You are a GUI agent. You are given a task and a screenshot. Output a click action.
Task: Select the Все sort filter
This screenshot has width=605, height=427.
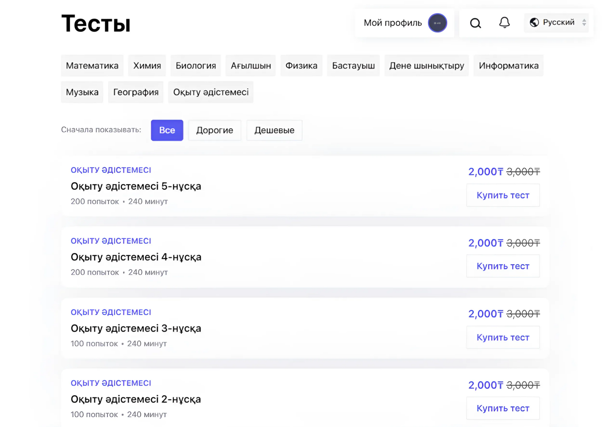tap(167, 130)
